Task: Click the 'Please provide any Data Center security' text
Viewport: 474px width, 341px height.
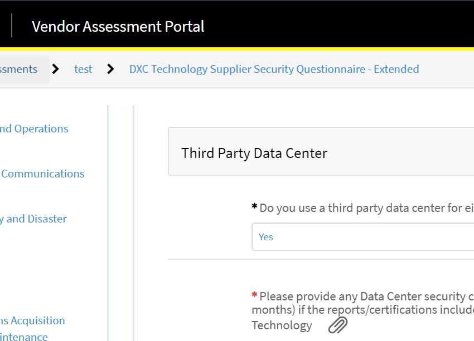Action: coord(362,296)
